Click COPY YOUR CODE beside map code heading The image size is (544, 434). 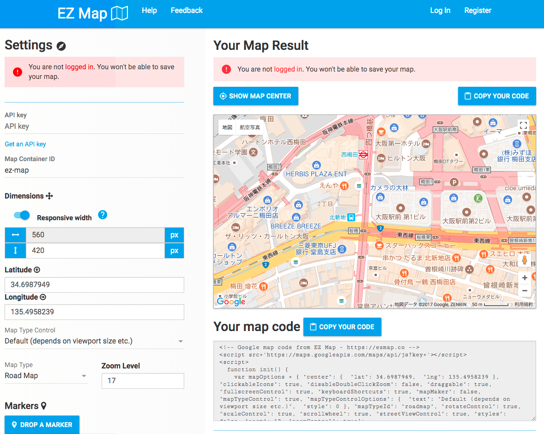tap(342, 327)
